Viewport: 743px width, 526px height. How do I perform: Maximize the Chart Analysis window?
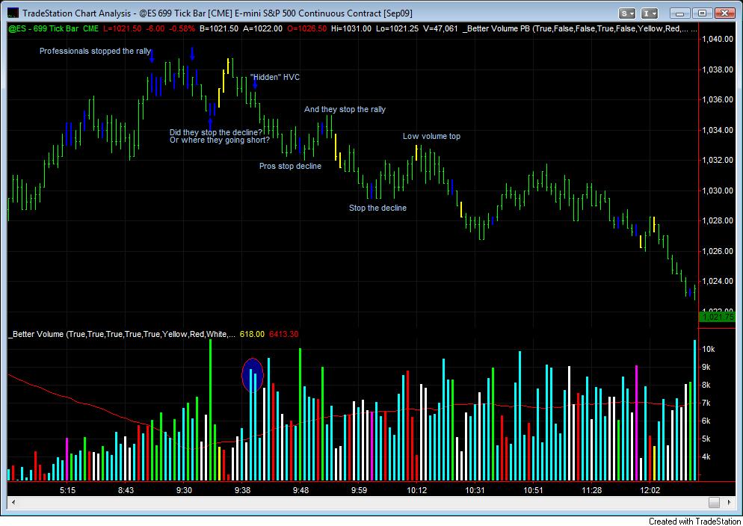[x=703, y=13]
